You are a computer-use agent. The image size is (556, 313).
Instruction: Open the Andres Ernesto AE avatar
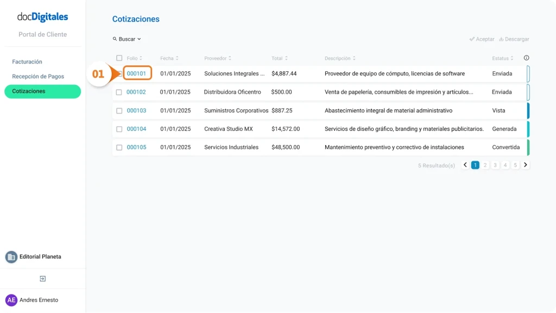(11, 299)
